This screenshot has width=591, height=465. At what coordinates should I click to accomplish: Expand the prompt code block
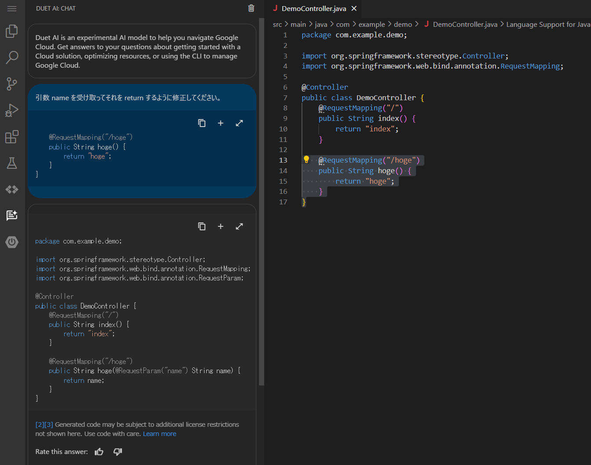pos(239,123)
